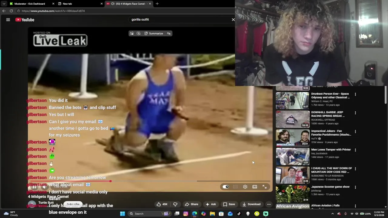Download the video
This screenshot has width=388, height=218.
click(251, 204)
